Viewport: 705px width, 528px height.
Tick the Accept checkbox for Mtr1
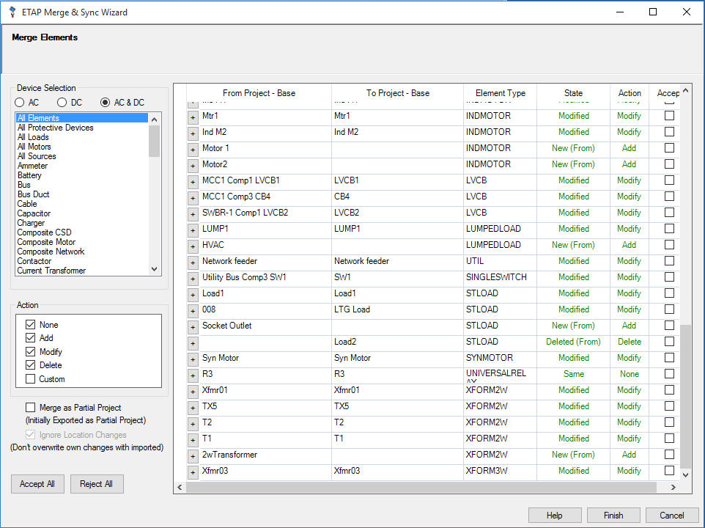pos(670,116)
